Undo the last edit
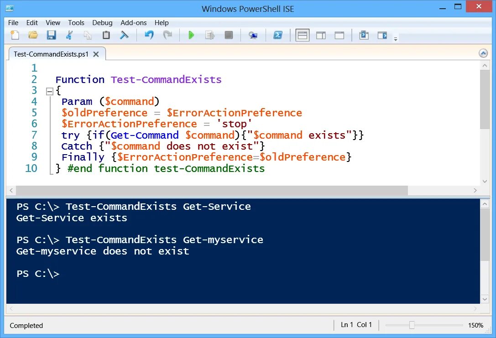Viewport: 496px width, 338px height. (149, 35)
